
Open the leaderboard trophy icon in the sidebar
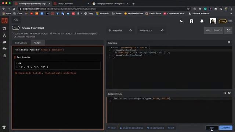click(4, 127)
